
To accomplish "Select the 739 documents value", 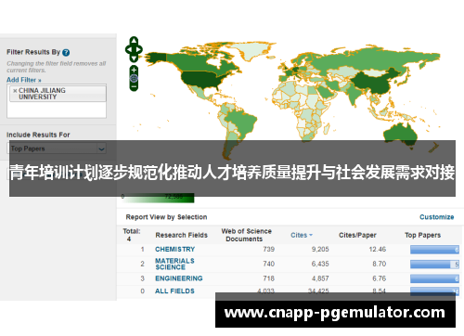I will click(x=268, y=249).
